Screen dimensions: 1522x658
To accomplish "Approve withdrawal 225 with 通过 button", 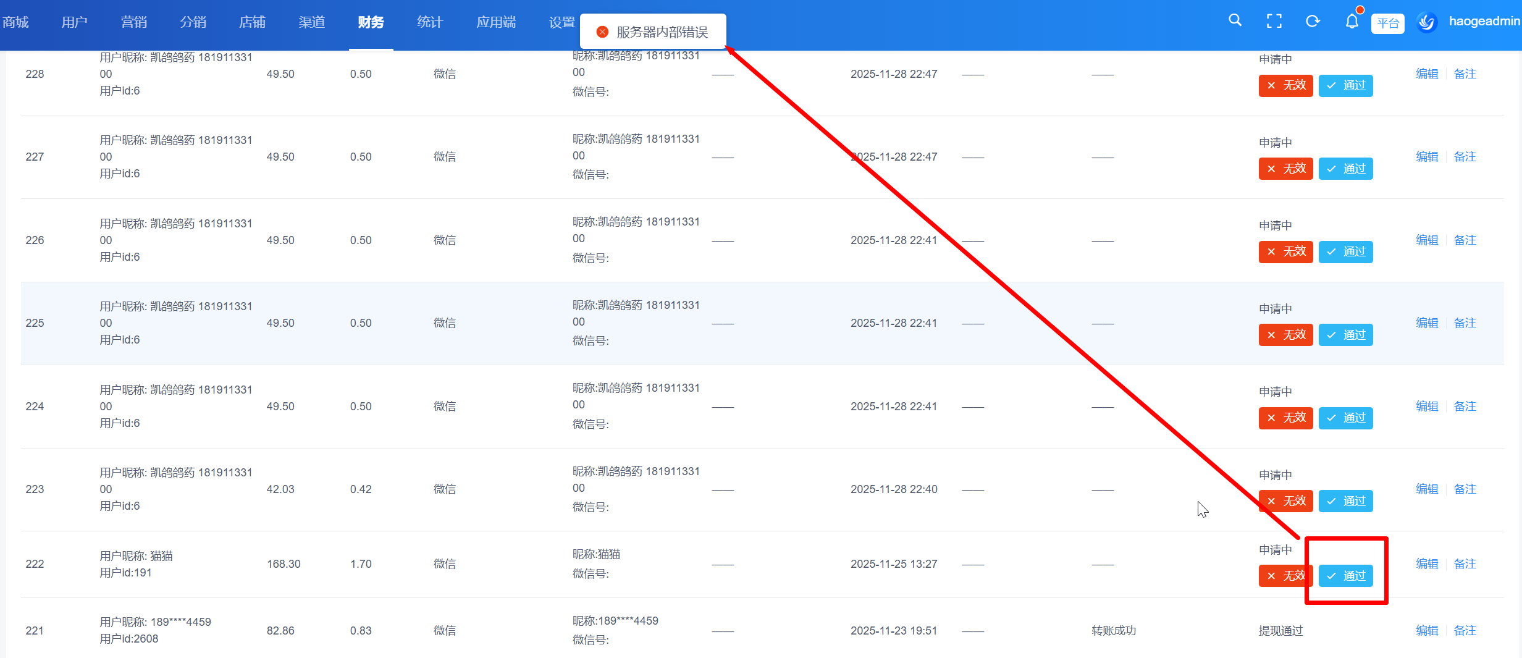I will [x=1345, y=335].
